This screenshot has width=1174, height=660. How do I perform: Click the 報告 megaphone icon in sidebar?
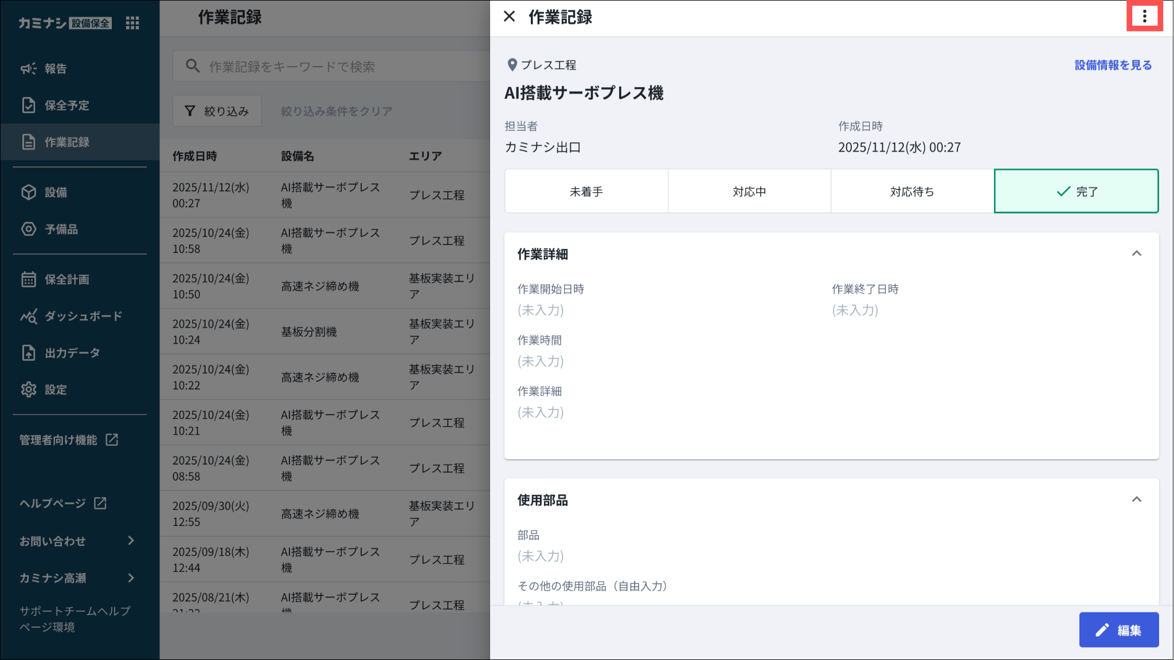(x=29, y=69)
